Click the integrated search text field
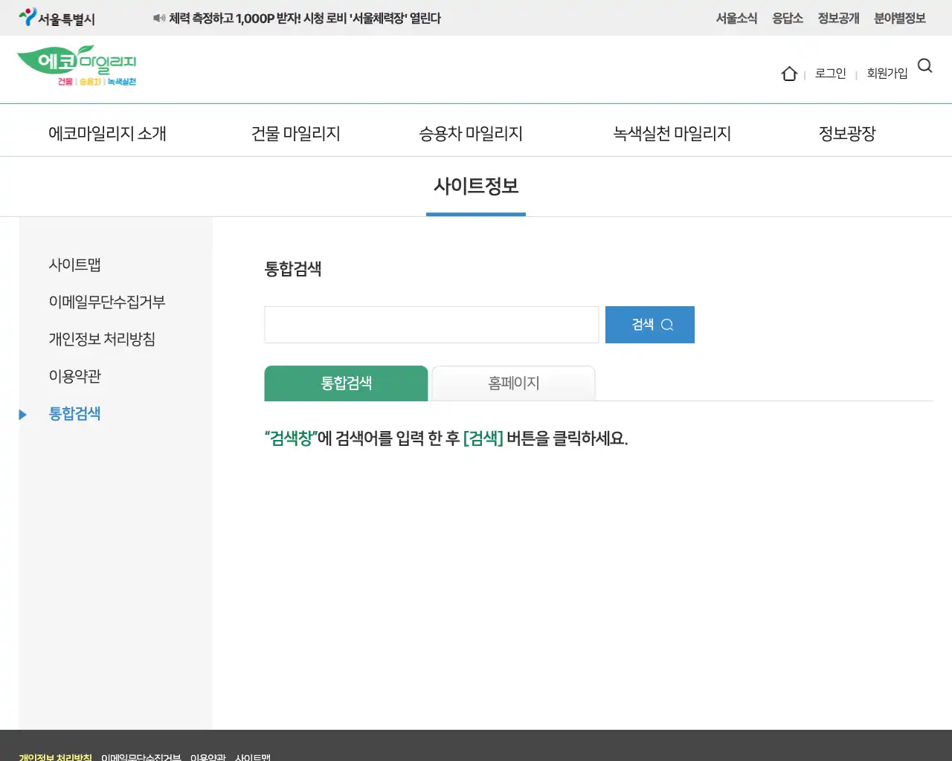 [431, 325]
